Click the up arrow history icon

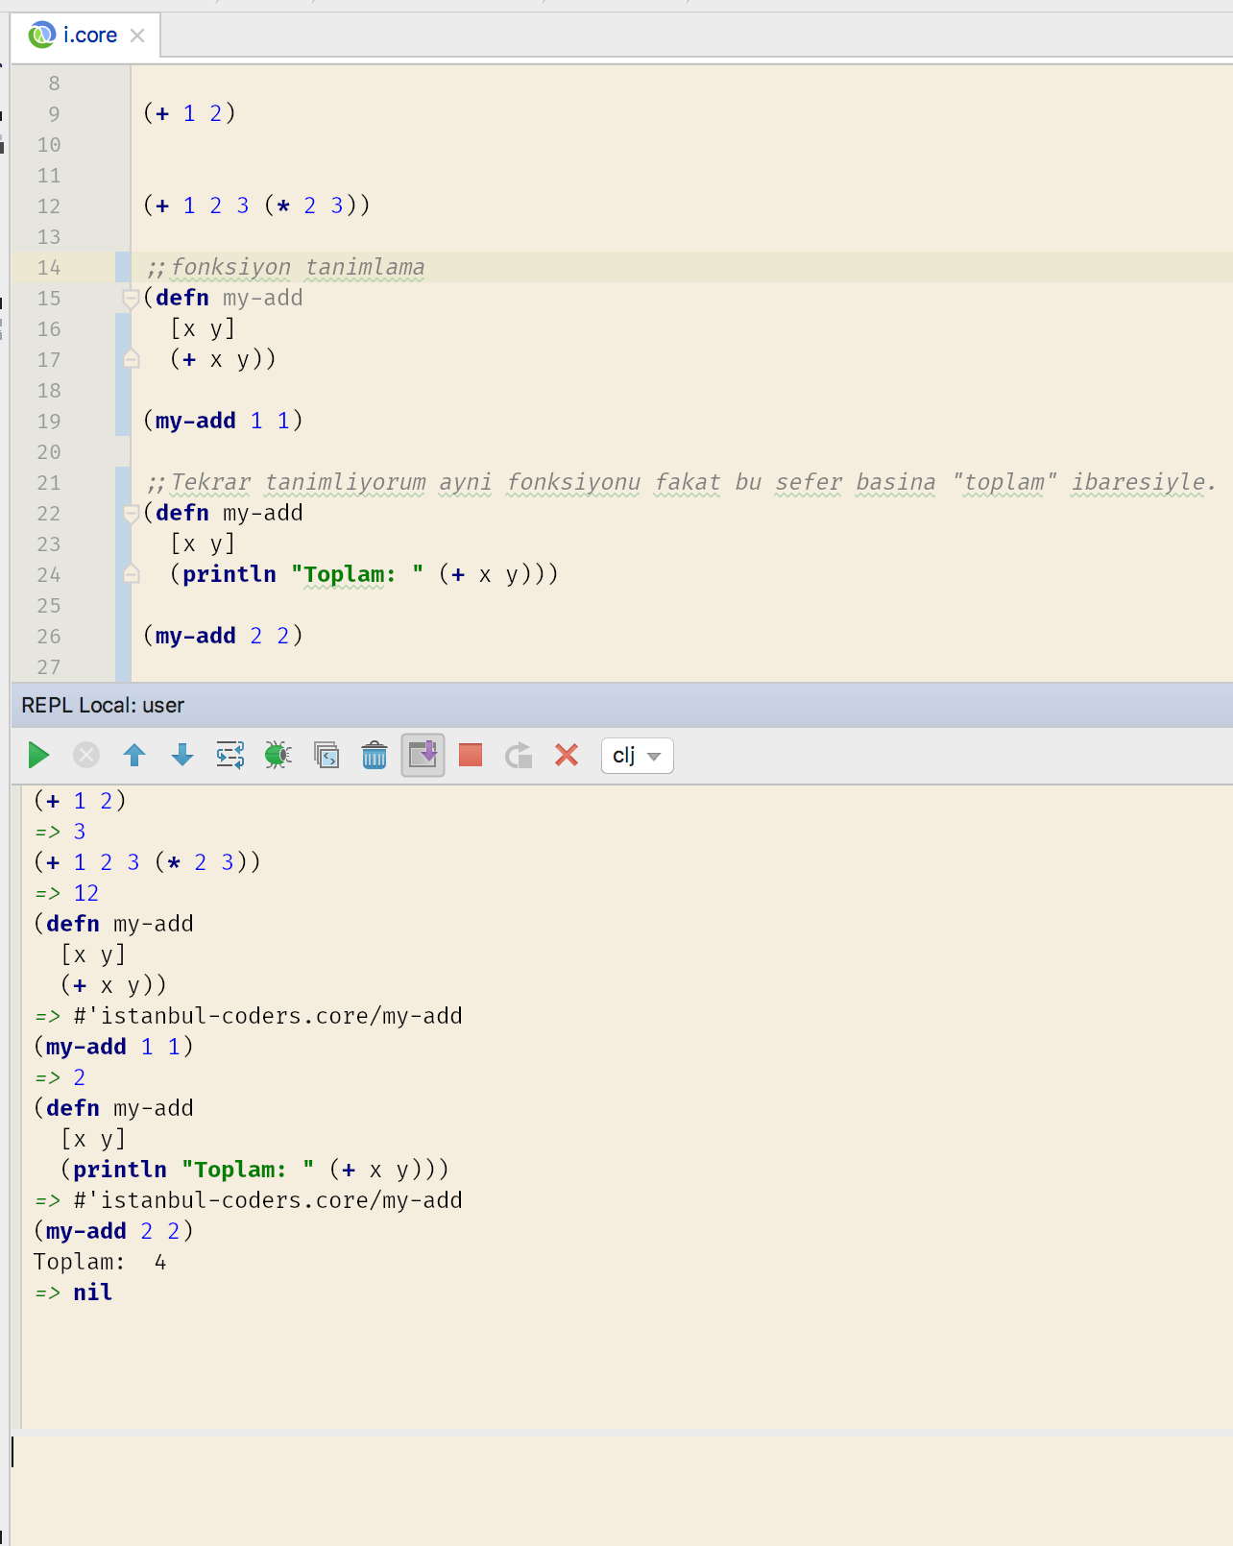134,756
